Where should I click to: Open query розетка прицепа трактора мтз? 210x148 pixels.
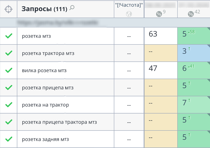59,122
